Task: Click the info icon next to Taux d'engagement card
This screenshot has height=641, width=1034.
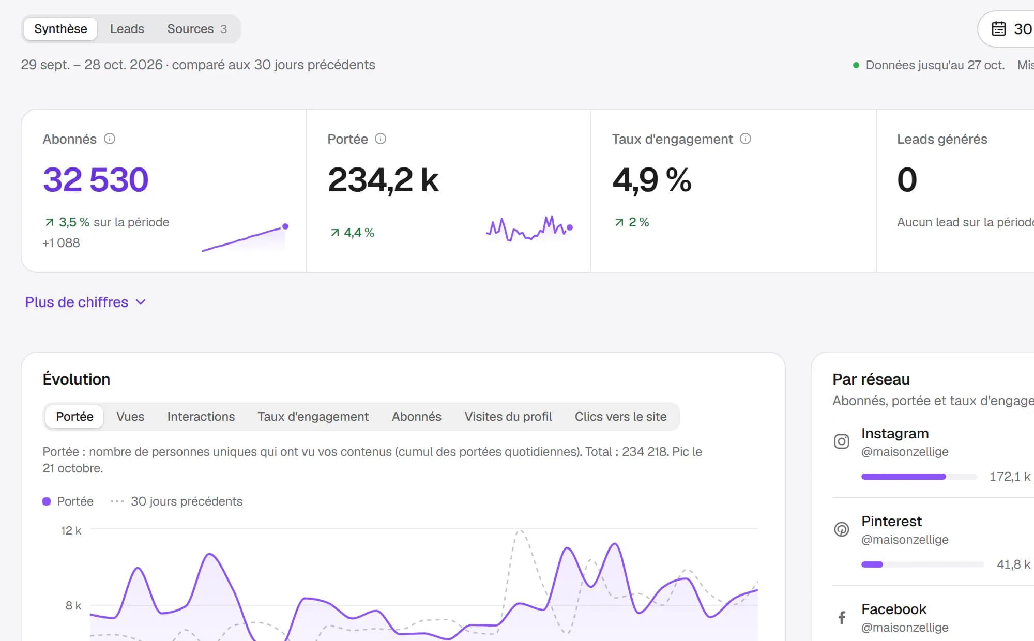Action: [x=746, y=139]
